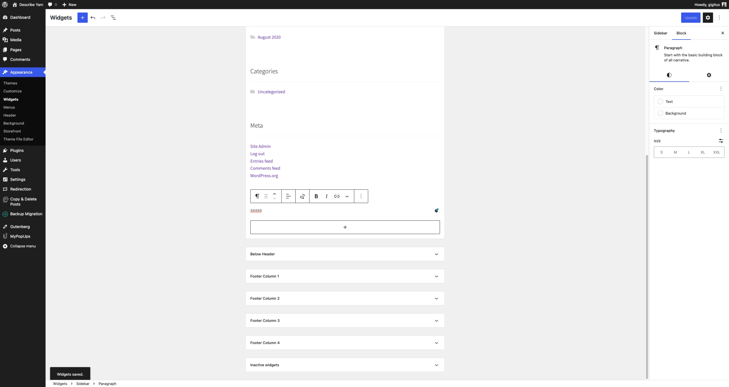This screenshot has height=387, width=729.
Task: Apply italic formatting to the paragraph
Action: [x=326, y=196]
